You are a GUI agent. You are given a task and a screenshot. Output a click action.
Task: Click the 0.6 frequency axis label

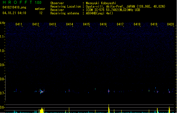click(2, 107)
